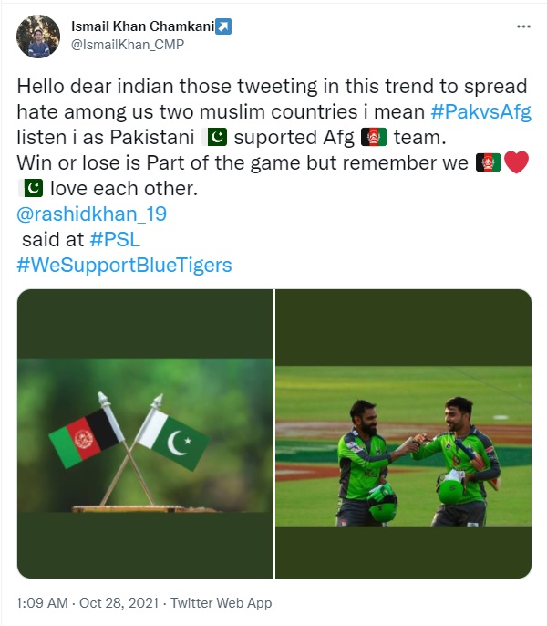This screenshot has height=626, width=547.
Task: Open the @IsmailKhan_CMP handle
Action: pyautogui.click(x=128, y=45)
